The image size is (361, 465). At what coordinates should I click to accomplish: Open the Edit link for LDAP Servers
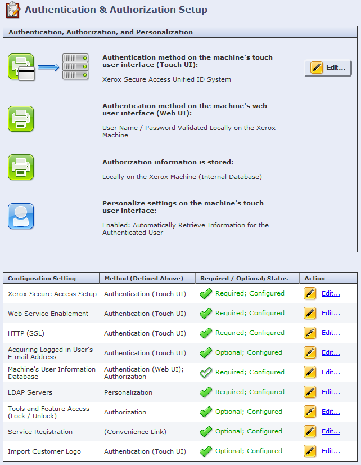click(331, 392)
